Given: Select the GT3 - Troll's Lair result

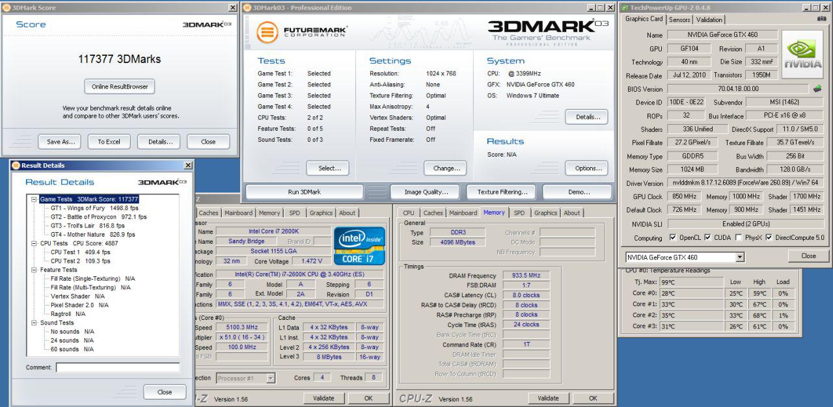Looking at the screenshot, I should pyautogui.click(x=88, y=226).
